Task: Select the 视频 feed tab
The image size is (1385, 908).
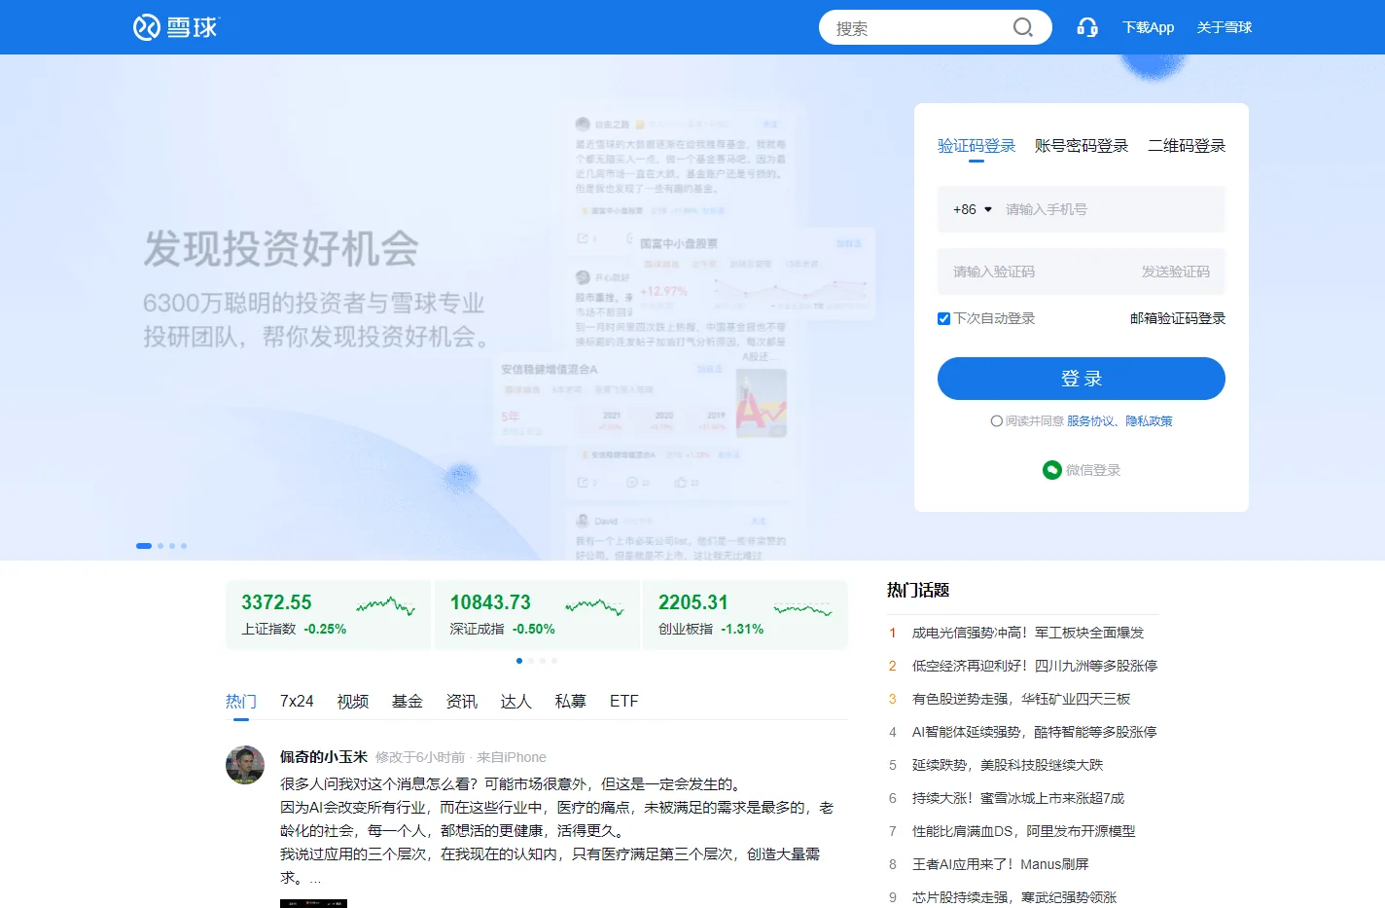Action: (353, 702)
